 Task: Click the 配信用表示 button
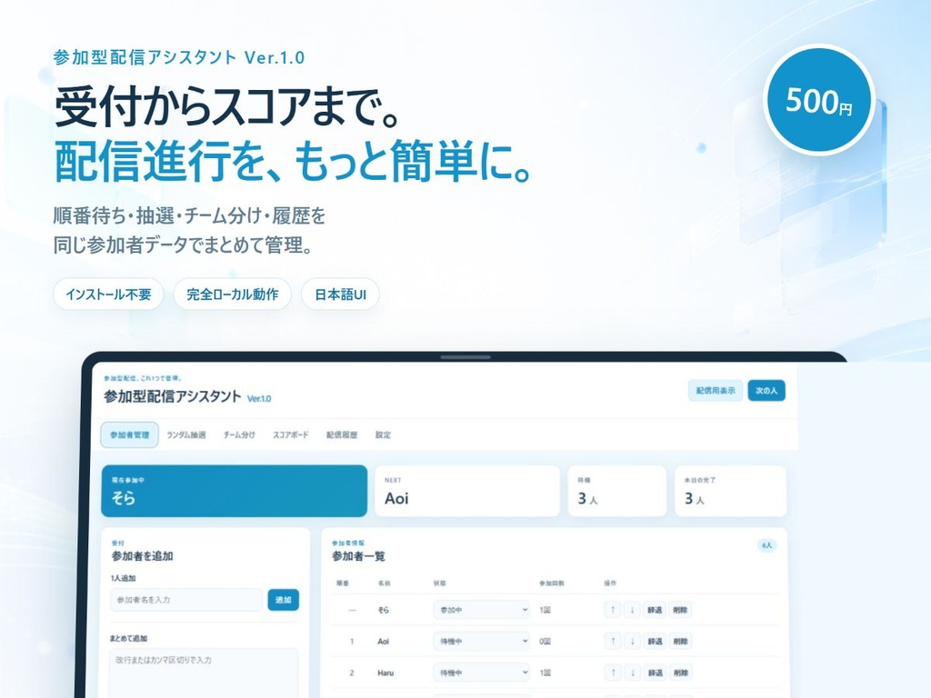click(x=716, y=391)
